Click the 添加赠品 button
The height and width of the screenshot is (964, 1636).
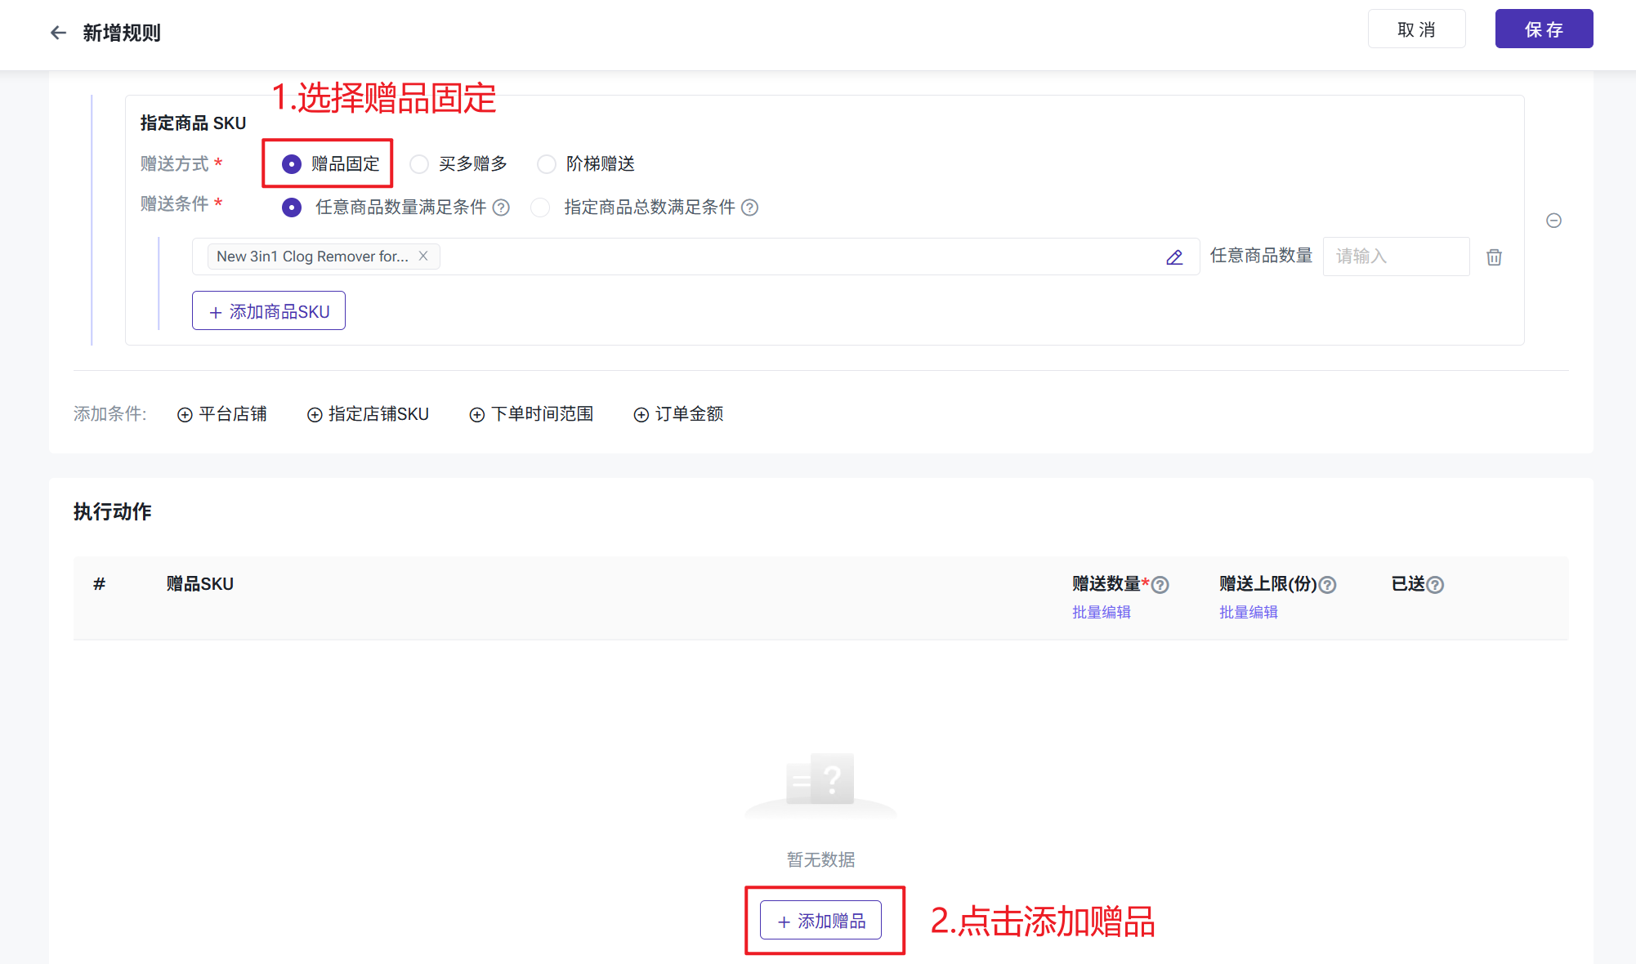click(820, 921)
